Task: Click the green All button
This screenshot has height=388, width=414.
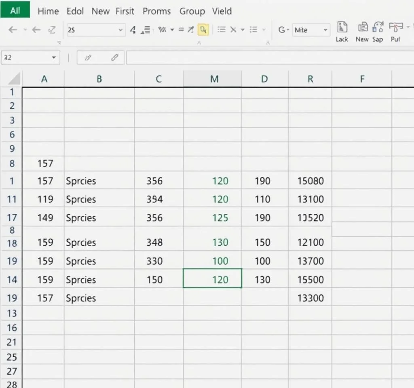Action: click(x=15, y=10)
